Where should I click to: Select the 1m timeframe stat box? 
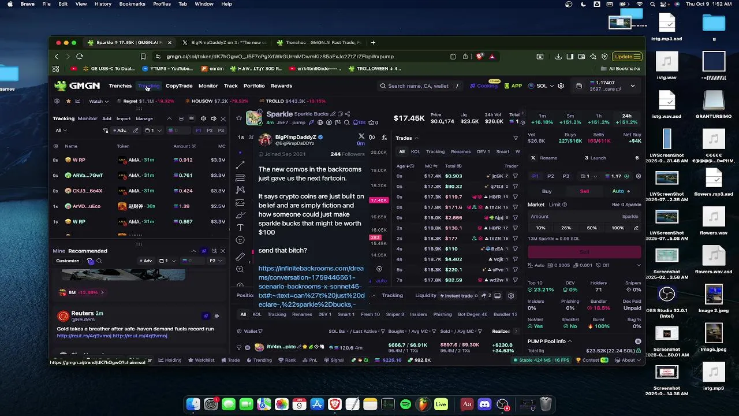pyautogui.click(x=542, y=119)
